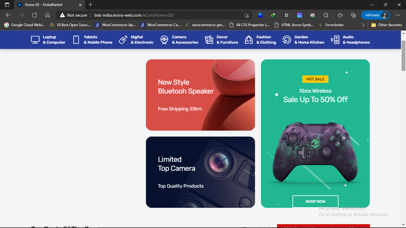Open the Extensions puzzle icon

326,15
